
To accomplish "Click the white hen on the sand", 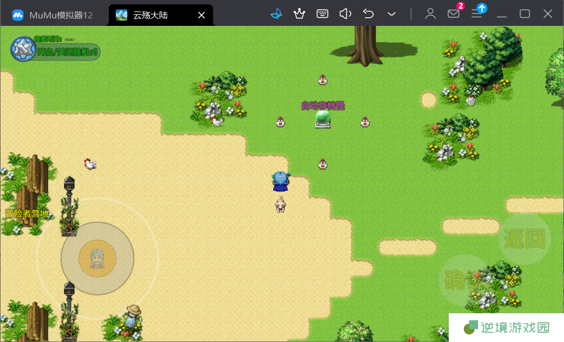I will click(90, 164).
